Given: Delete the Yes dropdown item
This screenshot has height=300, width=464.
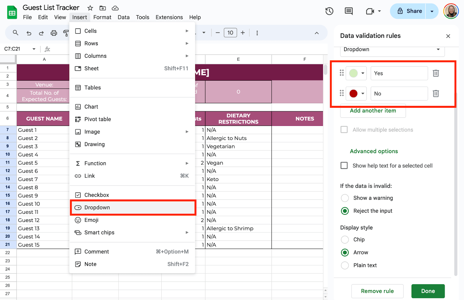Looking at the screenshot, I should point(436,73).
